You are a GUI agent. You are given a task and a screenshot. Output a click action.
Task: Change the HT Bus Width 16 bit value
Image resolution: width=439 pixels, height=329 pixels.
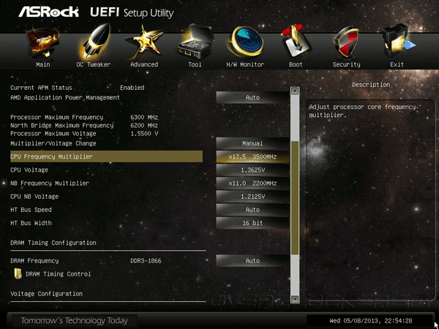252,223
